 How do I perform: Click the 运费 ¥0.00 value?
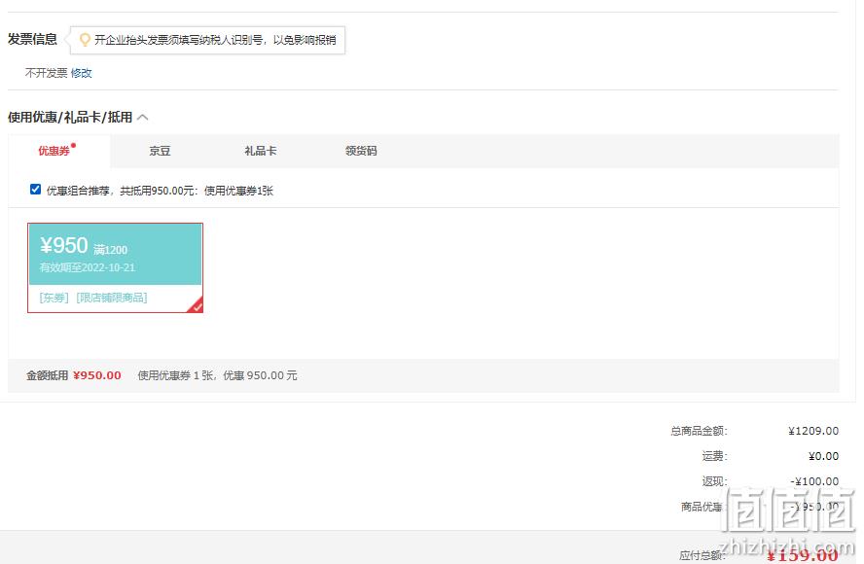click(x=824, y=456)
